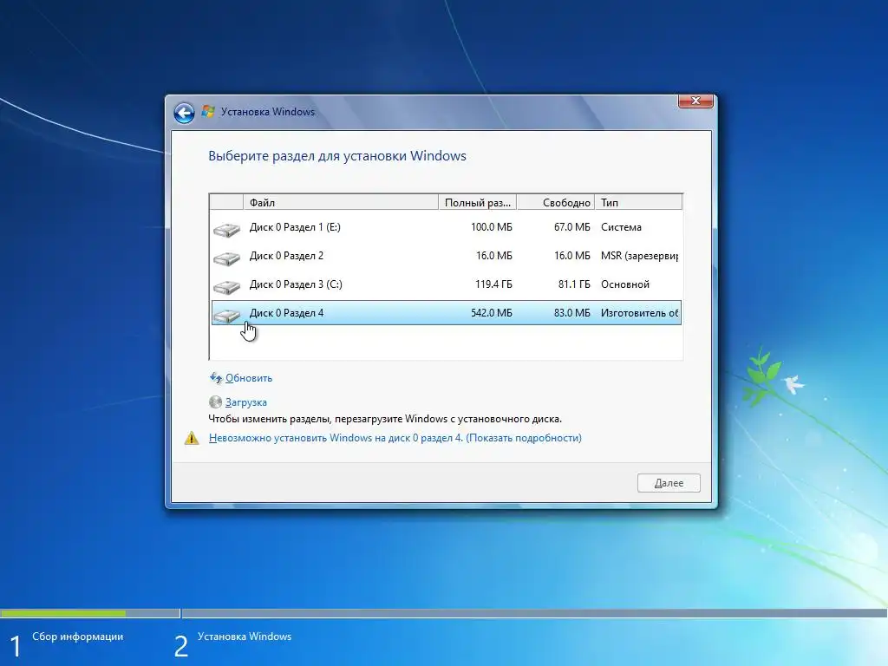This screenshot has width=888, height=666.
Task: Sort by the Свободно column header
Action: click(556, 202)
